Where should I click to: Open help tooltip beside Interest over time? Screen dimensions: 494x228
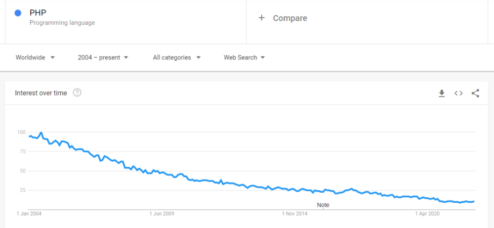pyautogui.click(x=77, y=92)
